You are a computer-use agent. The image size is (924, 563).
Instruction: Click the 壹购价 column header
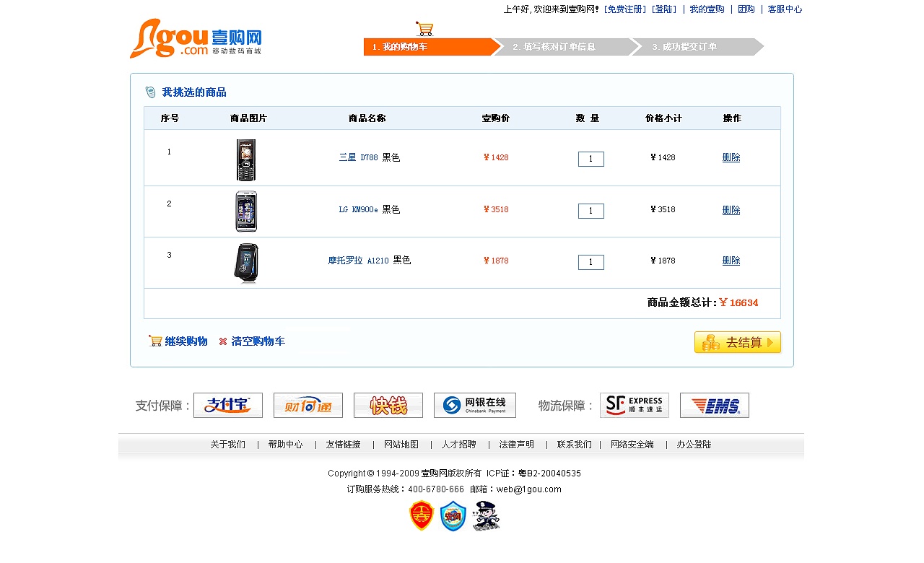496,118
